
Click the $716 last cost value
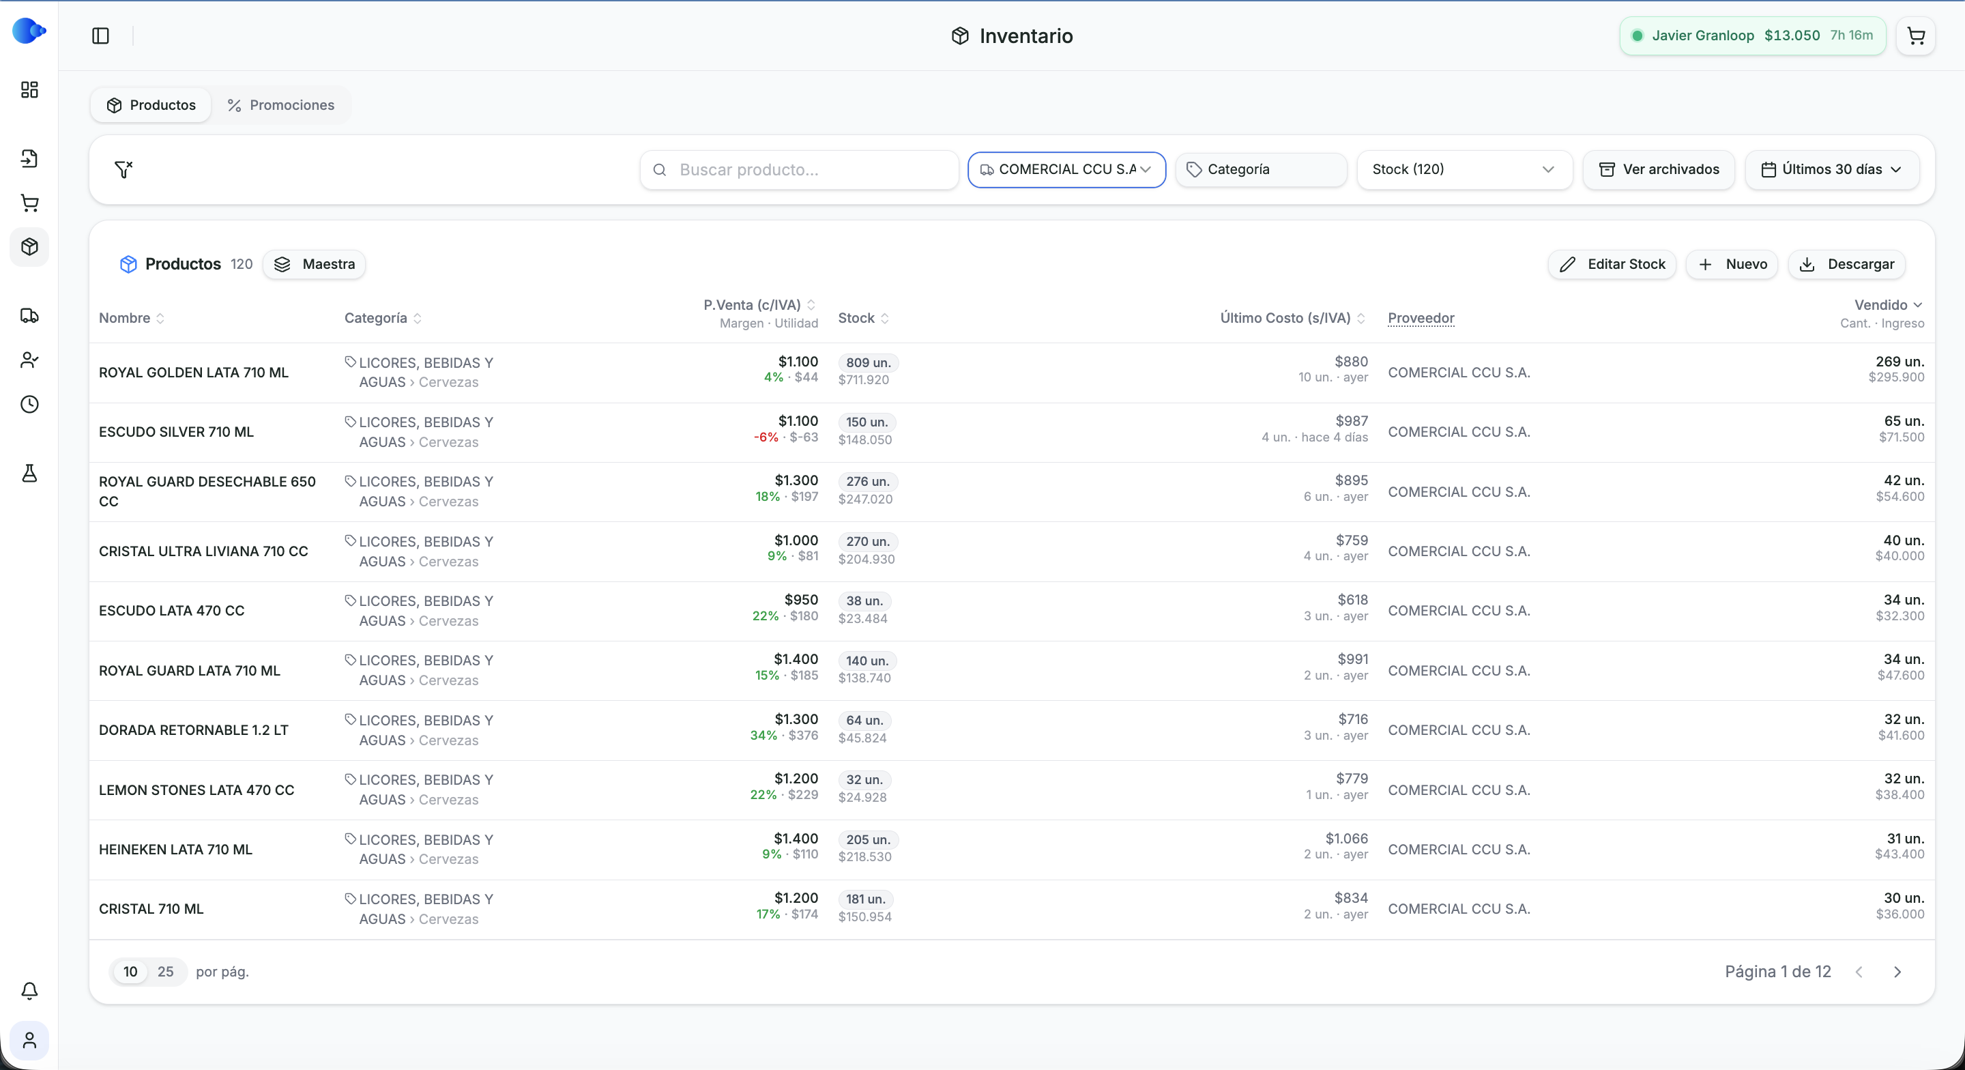click(1352, 720)
